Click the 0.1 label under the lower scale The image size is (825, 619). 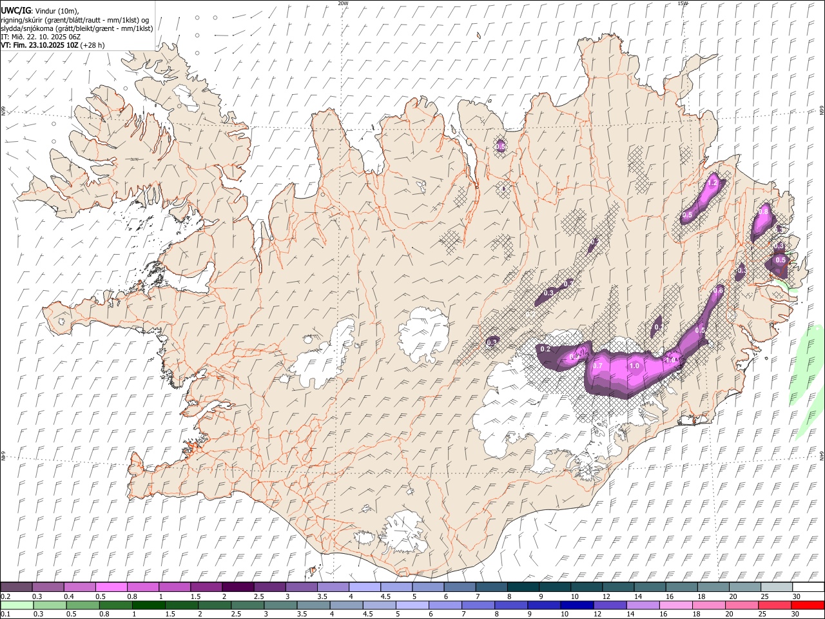pos(5,614)
